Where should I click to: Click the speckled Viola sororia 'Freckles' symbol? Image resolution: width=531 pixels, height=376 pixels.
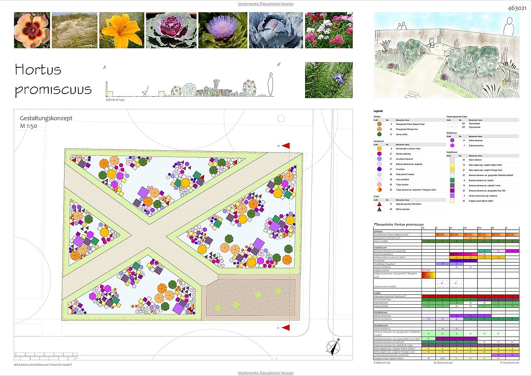(x=379, y=174)
